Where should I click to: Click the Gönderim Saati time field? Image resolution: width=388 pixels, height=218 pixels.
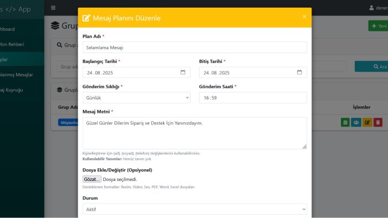pyautogui.click(x=253, y=98)
